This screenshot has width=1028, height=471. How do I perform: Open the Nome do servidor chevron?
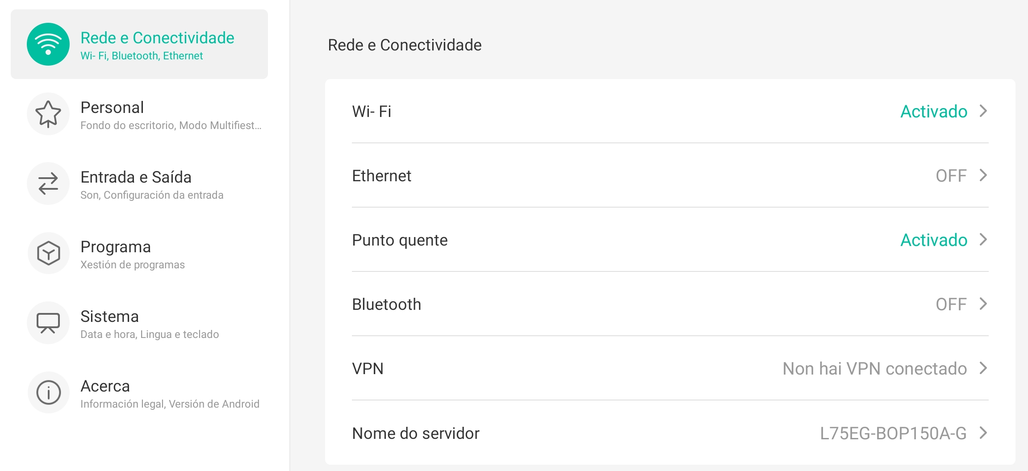coord(983,433)
